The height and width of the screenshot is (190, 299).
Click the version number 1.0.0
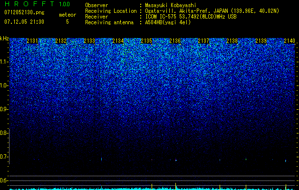64,4
